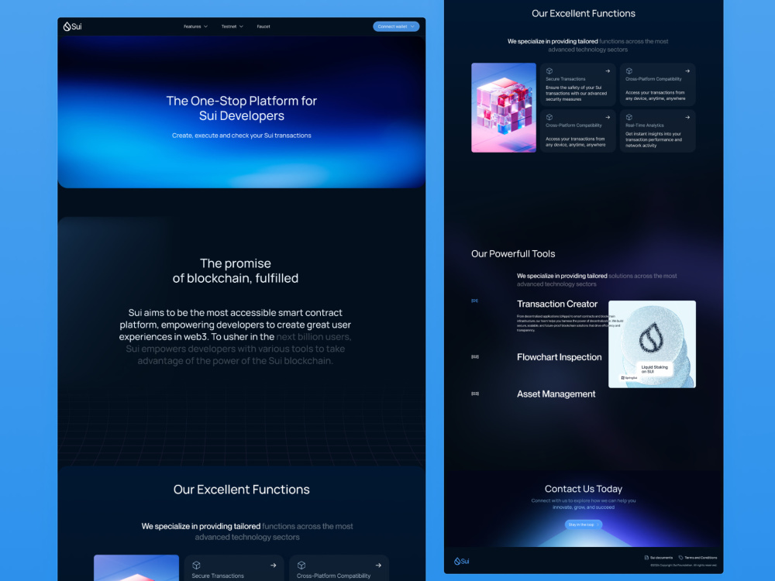Go to Faucet in the navbar

263,26
